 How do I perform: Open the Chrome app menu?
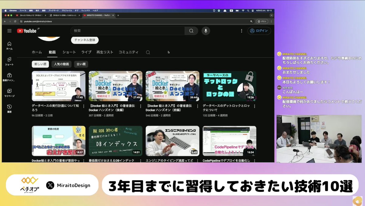click(13, 10)
